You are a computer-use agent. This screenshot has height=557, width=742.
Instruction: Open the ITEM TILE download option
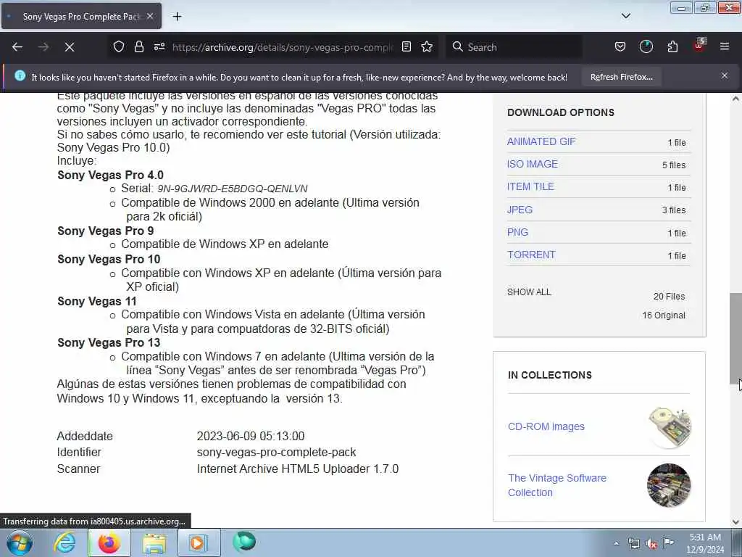[x=530, y=186]
